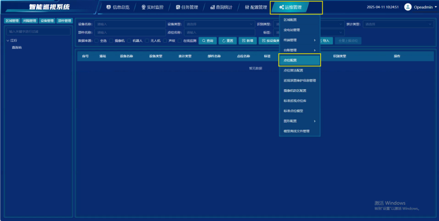The width and height of the screenshot is (439, 221).
Task: Collapse the root node arrow in the tree
Action: coord(8,41)
